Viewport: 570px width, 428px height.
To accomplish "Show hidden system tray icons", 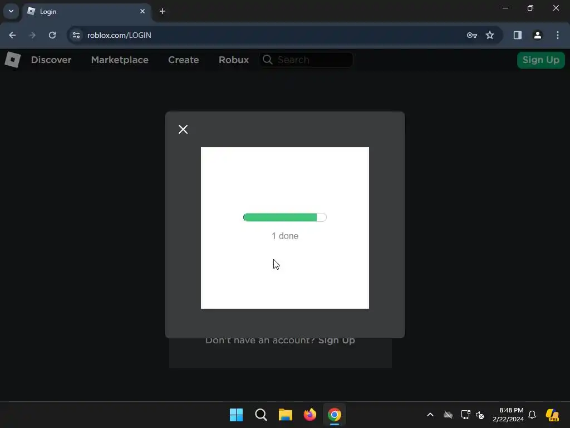I will pos(430,415).
